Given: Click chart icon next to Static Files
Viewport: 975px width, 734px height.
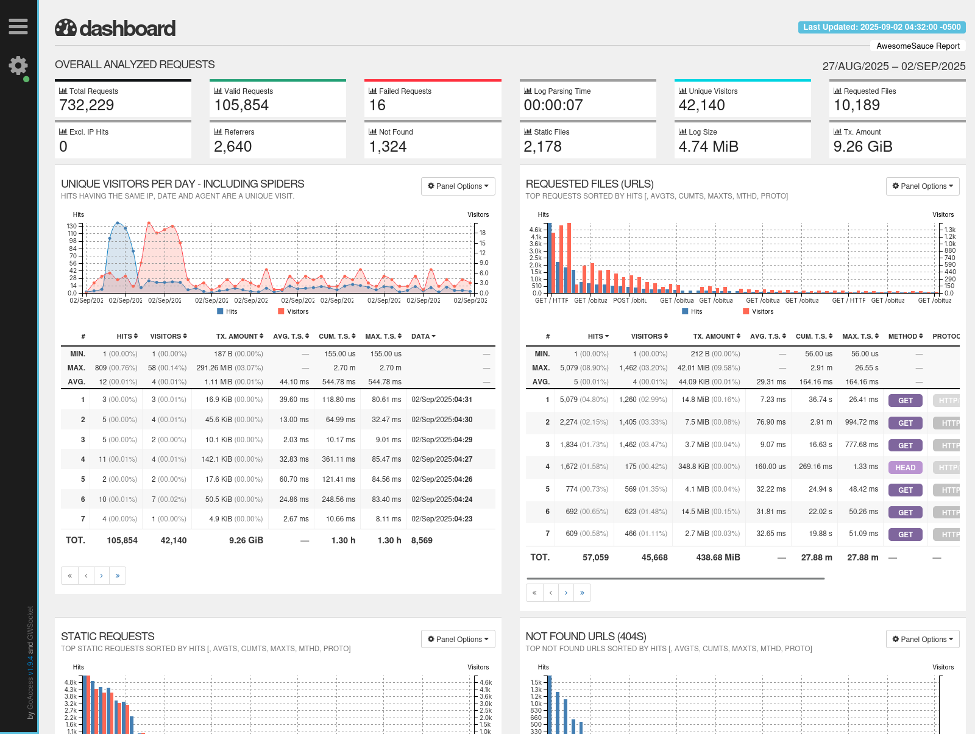Looking at the screenshot, I should (528, 132).
